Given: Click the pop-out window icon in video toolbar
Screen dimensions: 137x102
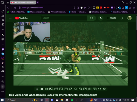Looking at the screenshot, I should click(66, 89).
